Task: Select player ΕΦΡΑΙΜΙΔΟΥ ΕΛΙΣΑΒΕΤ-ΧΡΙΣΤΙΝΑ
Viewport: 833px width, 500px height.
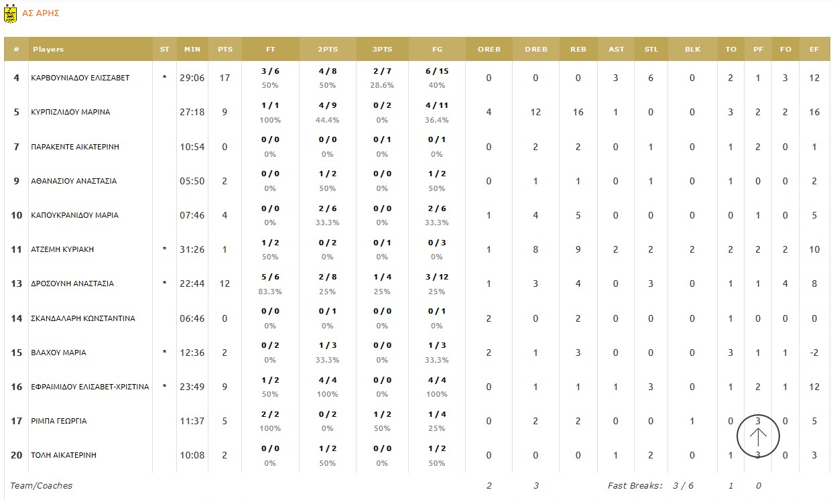Action: coord(90,387)
